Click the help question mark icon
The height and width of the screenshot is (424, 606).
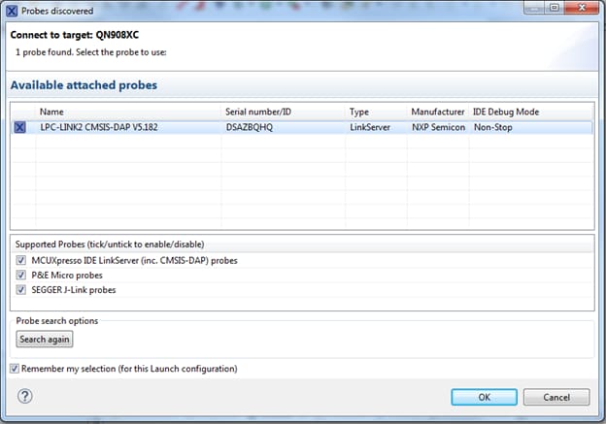tap(25, 396)
